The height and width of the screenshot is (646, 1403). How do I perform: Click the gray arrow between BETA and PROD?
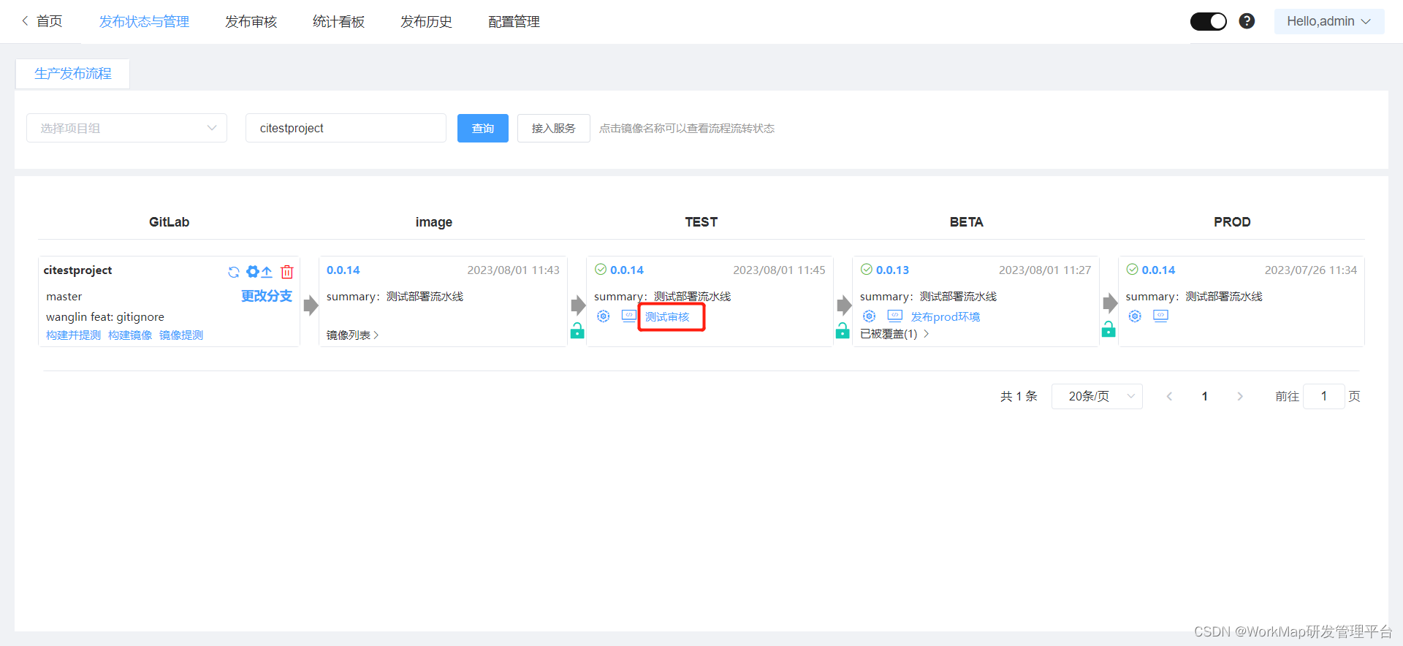[1110, 303]
